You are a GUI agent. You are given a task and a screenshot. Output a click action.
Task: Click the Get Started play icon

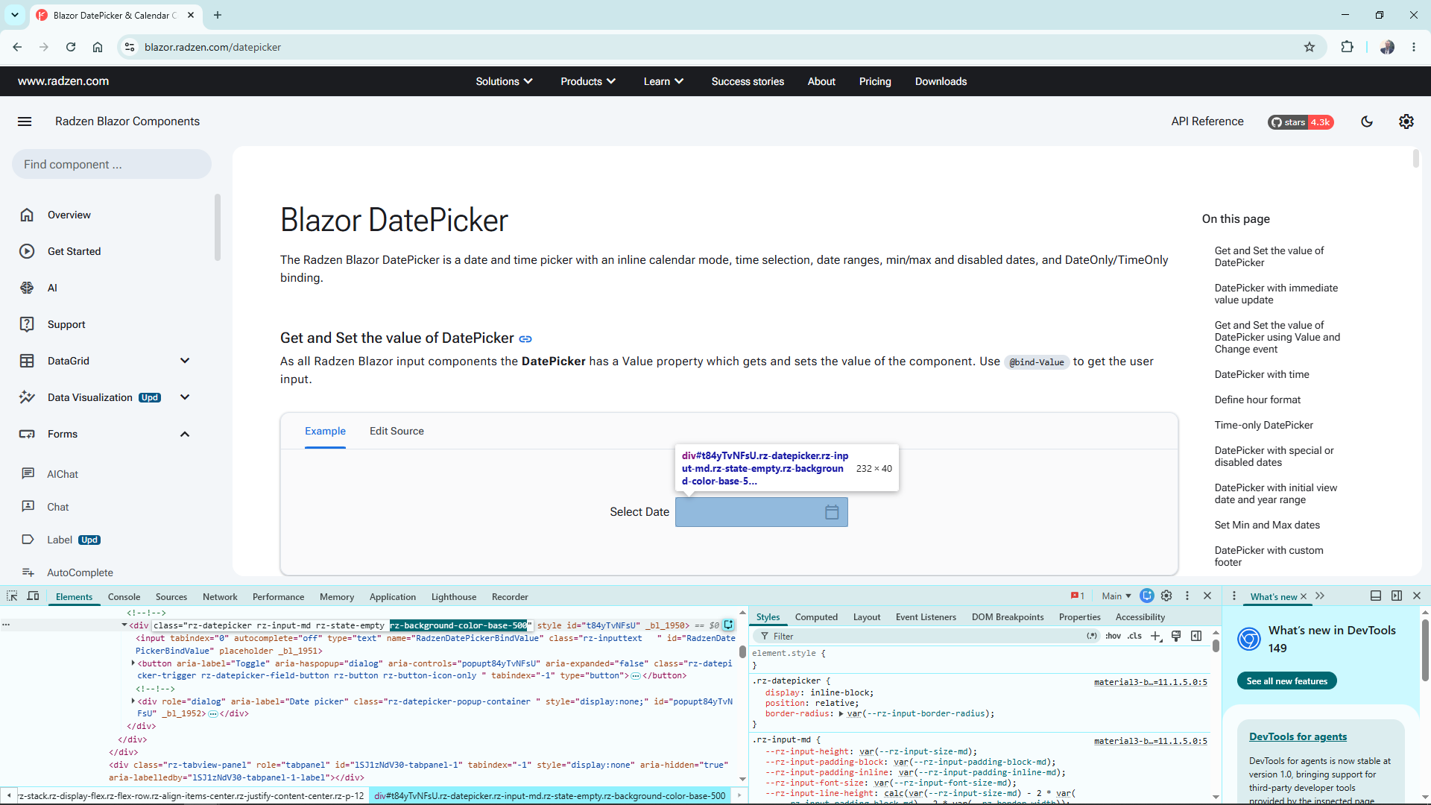27,251
